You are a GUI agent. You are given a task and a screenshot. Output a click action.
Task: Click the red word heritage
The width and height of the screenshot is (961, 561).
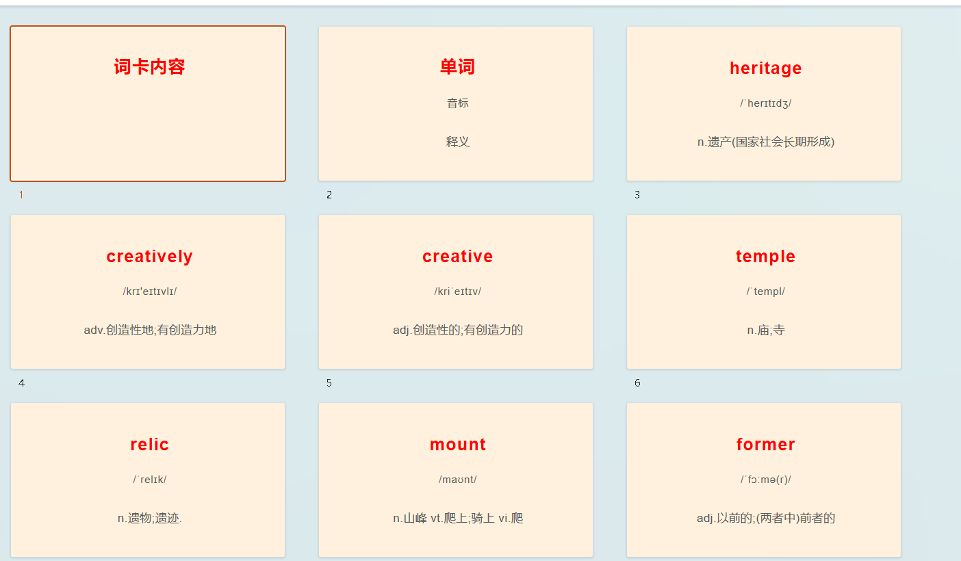click(x=765, y=68)
